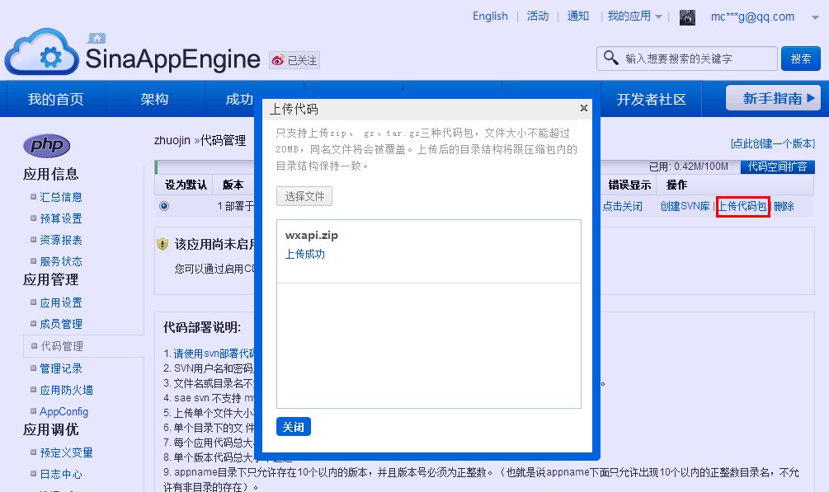
Task: Click the user avatar thumbnail in header
Action: tap(687, 17)
